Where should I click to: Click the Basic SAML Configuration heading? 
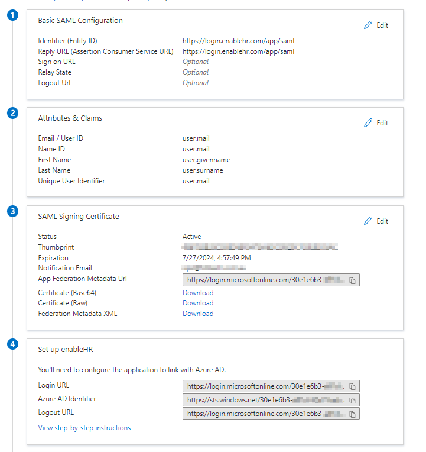point(80,21)
